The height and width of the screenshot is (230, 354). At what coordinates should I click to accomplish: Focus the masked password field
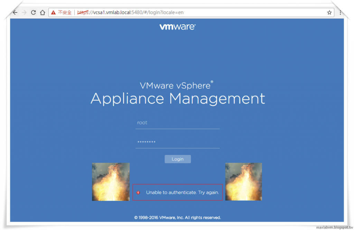click(x=177, y=142)
